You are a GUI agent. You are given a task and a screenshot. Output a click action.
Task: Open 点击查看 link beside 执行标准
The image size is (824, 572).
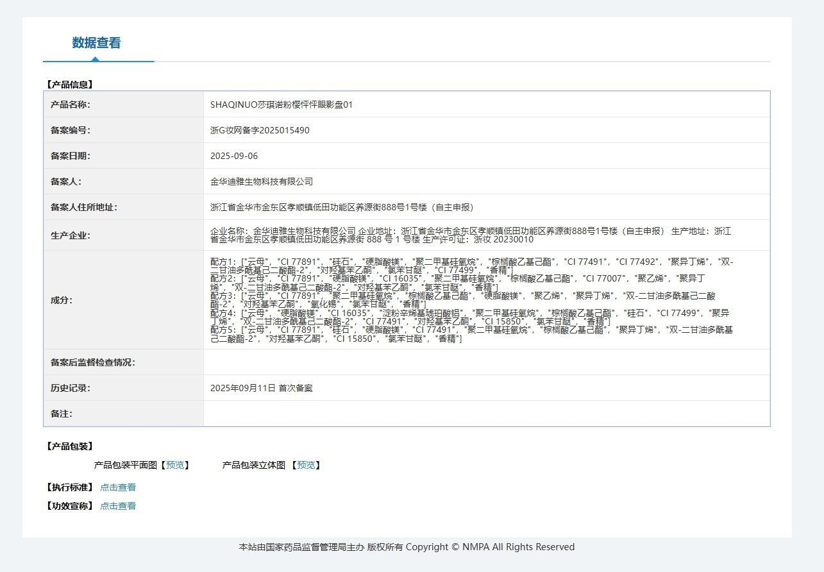(118, 487)
